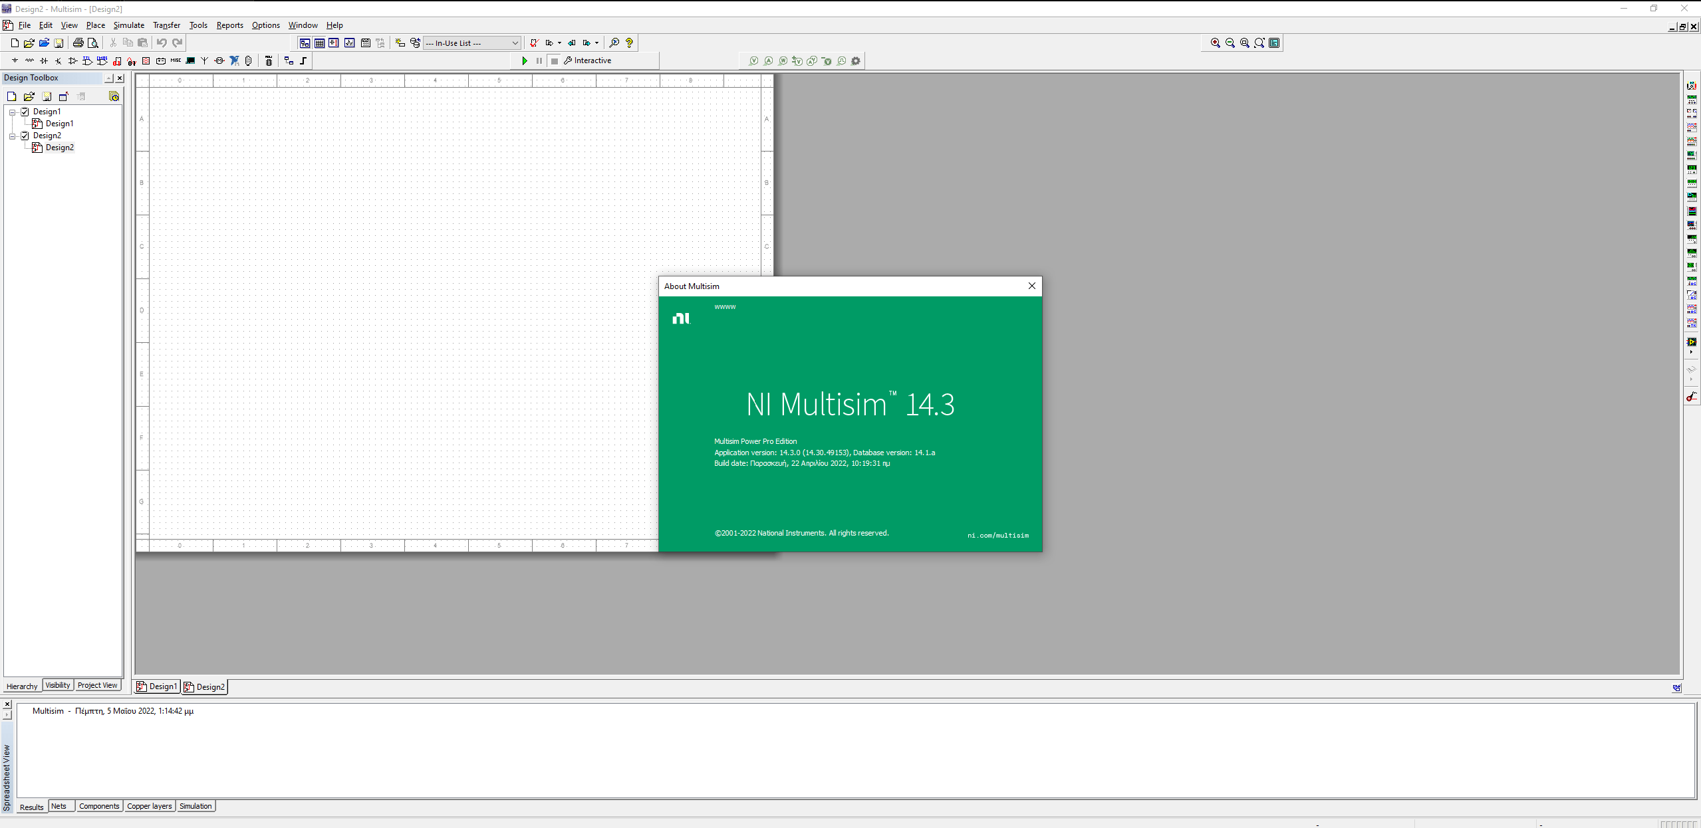Image resolution: width=1701 pixels, height=828 pixels.
Task: Place a Source component
Action: click(x=15, y=60)
